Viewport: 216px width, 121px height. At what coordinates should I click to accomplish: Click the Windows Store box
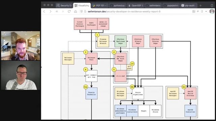pyautogui.click(x=155, y=111)
